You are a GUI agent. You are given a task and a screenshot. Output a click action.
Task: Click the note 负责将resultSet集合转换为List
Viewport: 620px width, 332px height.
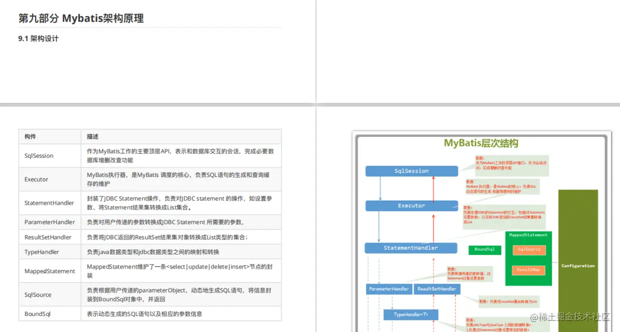[x=508, y=301]
